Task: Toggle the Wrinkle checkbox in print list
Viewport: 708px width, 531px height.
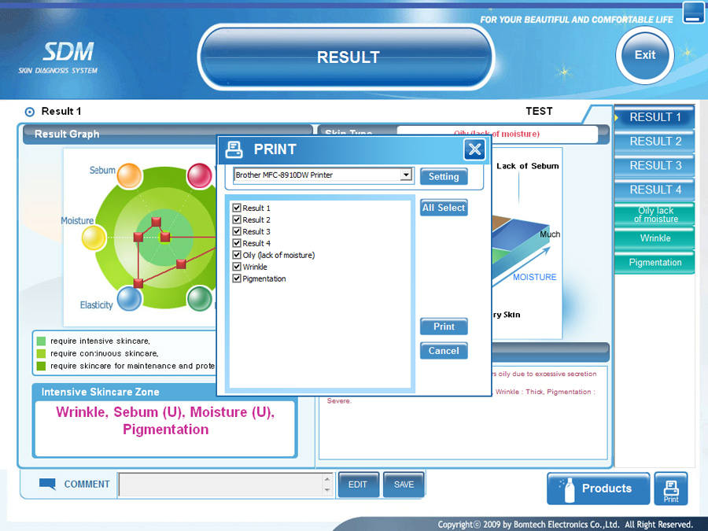Action: point(237,267)
